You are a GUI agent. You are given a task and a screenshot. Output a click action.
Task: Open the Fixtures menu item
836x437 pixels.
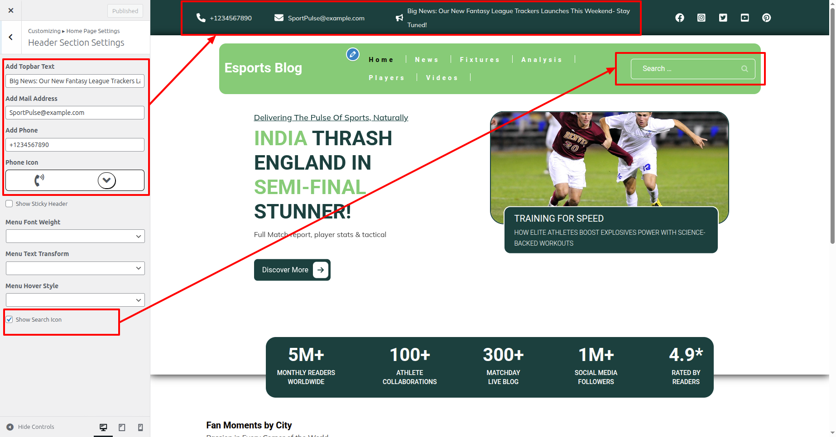pyautogui.click(x=479, y=60)
